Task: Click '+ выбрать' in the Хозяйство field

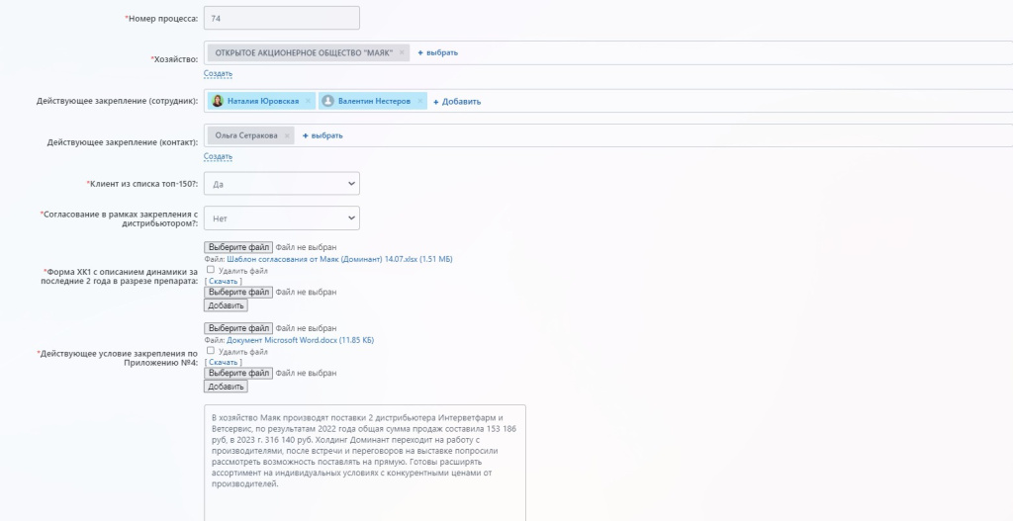Action: click(x=437, y=52)
